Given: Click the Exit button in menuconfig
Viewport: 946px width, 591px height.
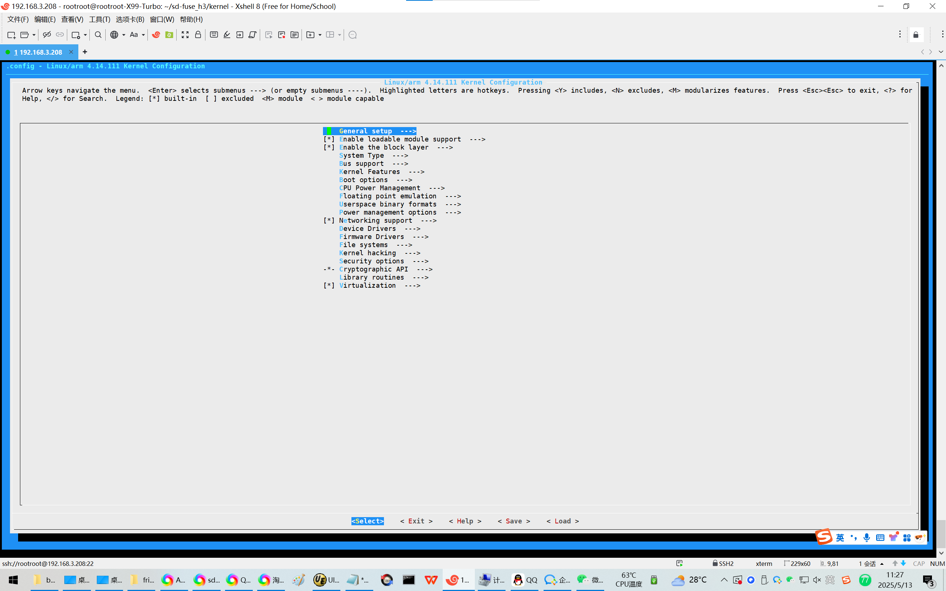Looking at the screenshot, I should point(416,521).
